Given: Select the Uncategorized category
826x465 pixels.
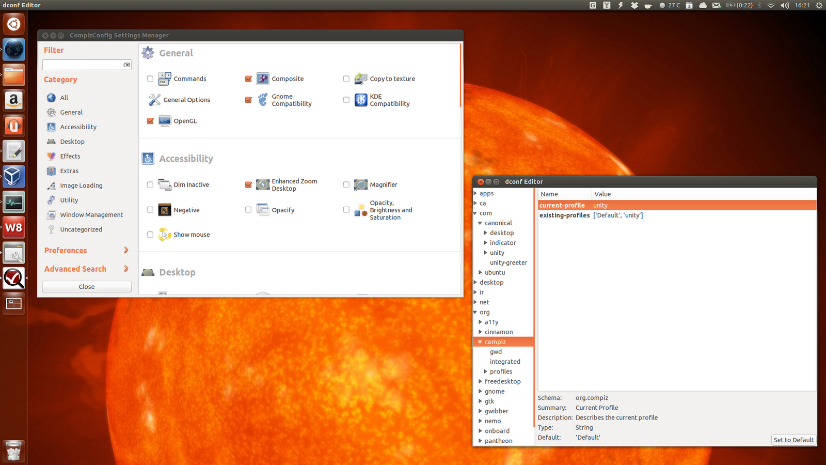Looking at the screenshot, I should pyautogui.click(x=81, y=229).
